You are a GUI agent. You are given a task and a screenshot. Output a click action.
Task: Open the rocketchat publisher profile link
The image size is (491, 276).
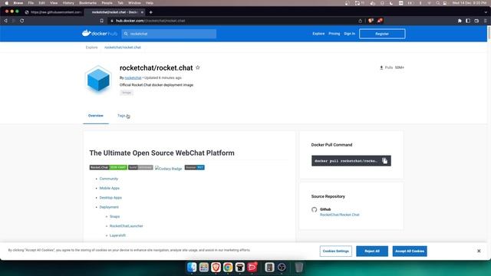point(133,77)
